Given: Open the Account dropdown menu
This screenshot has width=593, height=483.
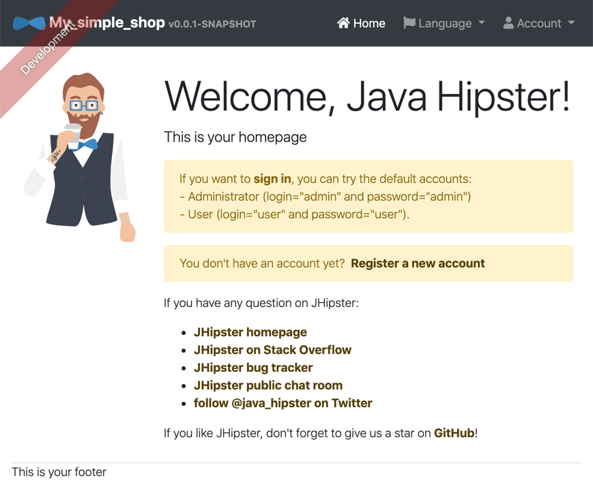Looking at the screenshot, I should pyautogui.click(x=539, y=23).
